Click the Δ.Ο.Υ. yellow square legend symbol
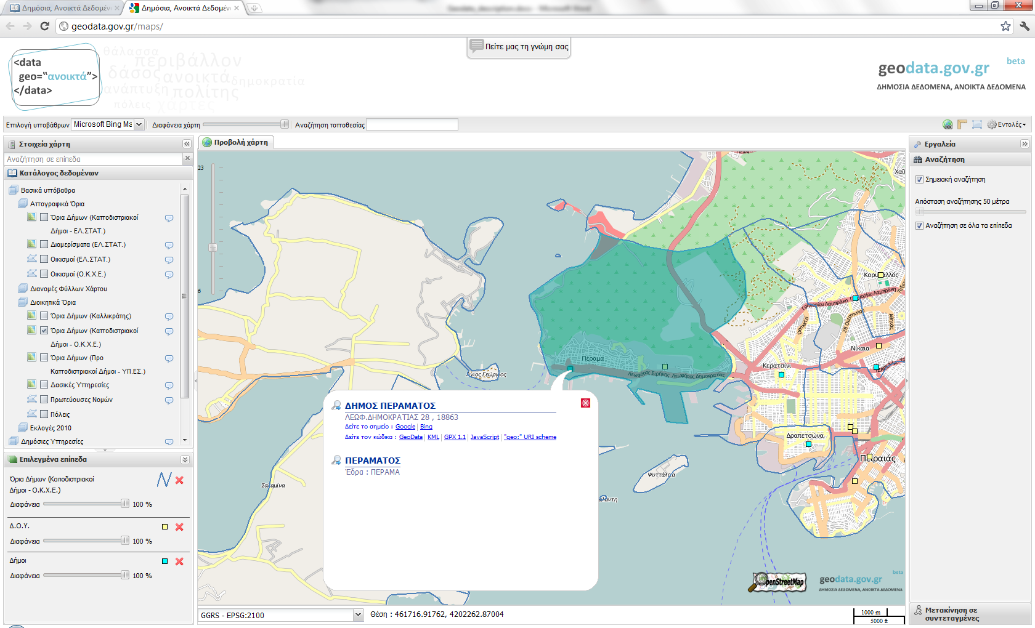Image resolution: width=1035 pixels, height=628 pixels. (x=164, y=527)
